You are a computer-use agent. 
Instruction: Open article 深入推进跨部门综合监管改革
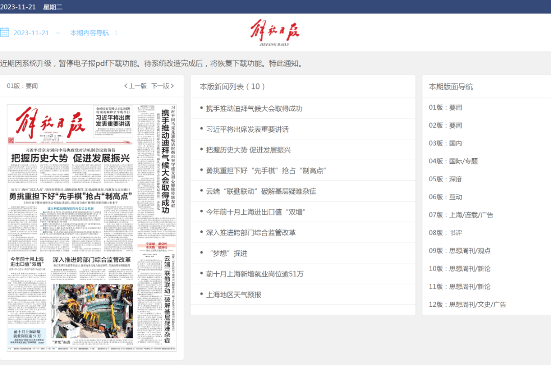251,232
